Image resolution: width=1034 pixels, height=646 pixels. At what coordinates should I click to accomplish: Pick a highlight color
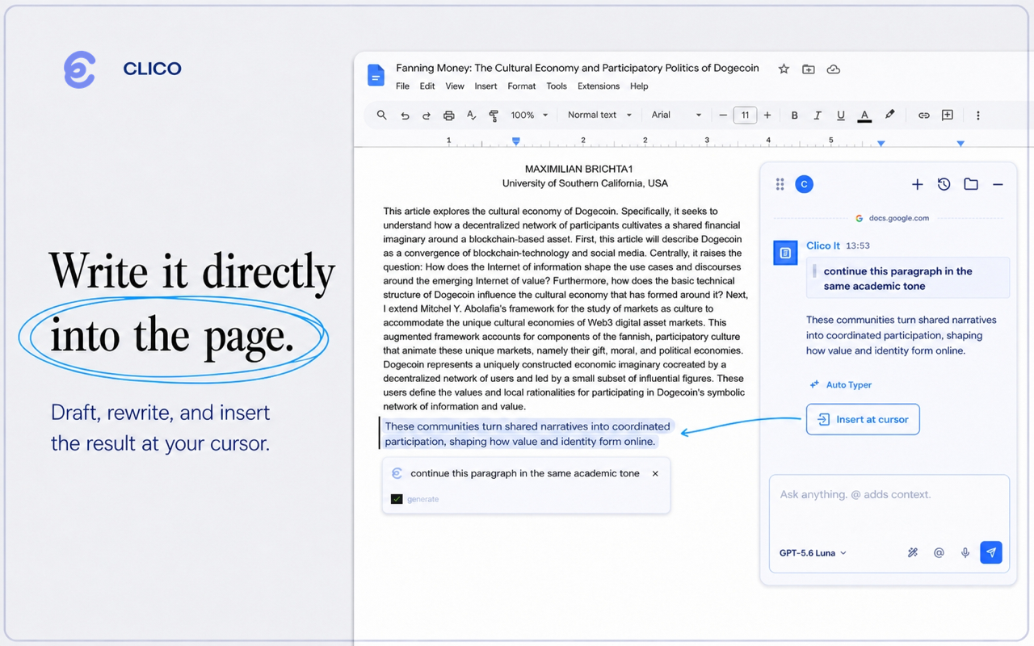click(889, 115)
